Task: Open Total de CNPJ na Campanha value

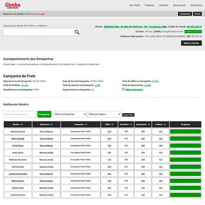Action: (x=155, y=81)
